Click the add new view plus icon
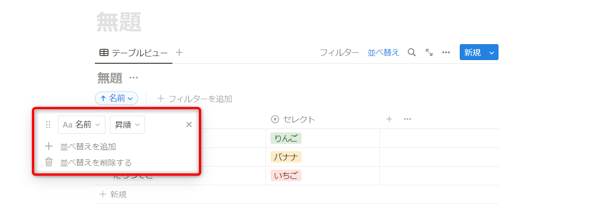Screen dimensions: 613x208 179,52
